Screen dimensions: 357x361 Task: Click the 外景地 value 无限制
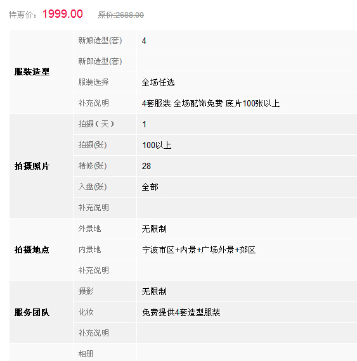(x=154, y=229)
